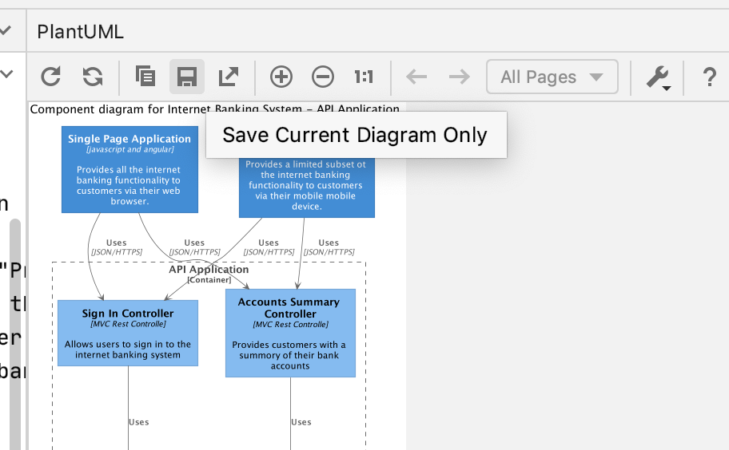Select the Accounts Summary Controller component
Image resolution: width=729 pixels, height=450 pixels.
290,333
